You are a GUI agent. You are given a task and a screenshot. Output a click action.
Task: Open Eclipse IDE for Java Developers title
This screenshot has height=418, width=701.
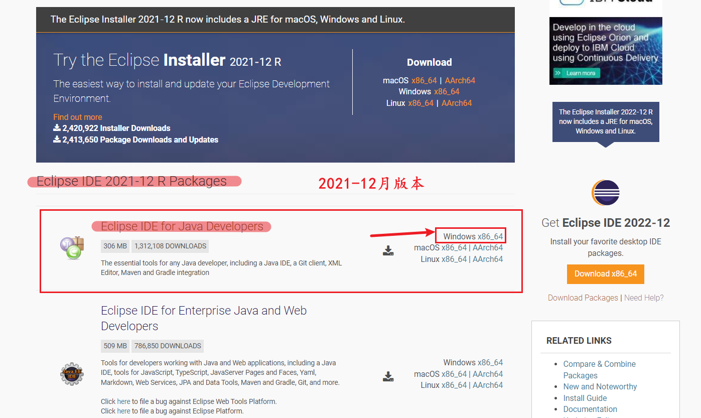(x=182, y=226)
